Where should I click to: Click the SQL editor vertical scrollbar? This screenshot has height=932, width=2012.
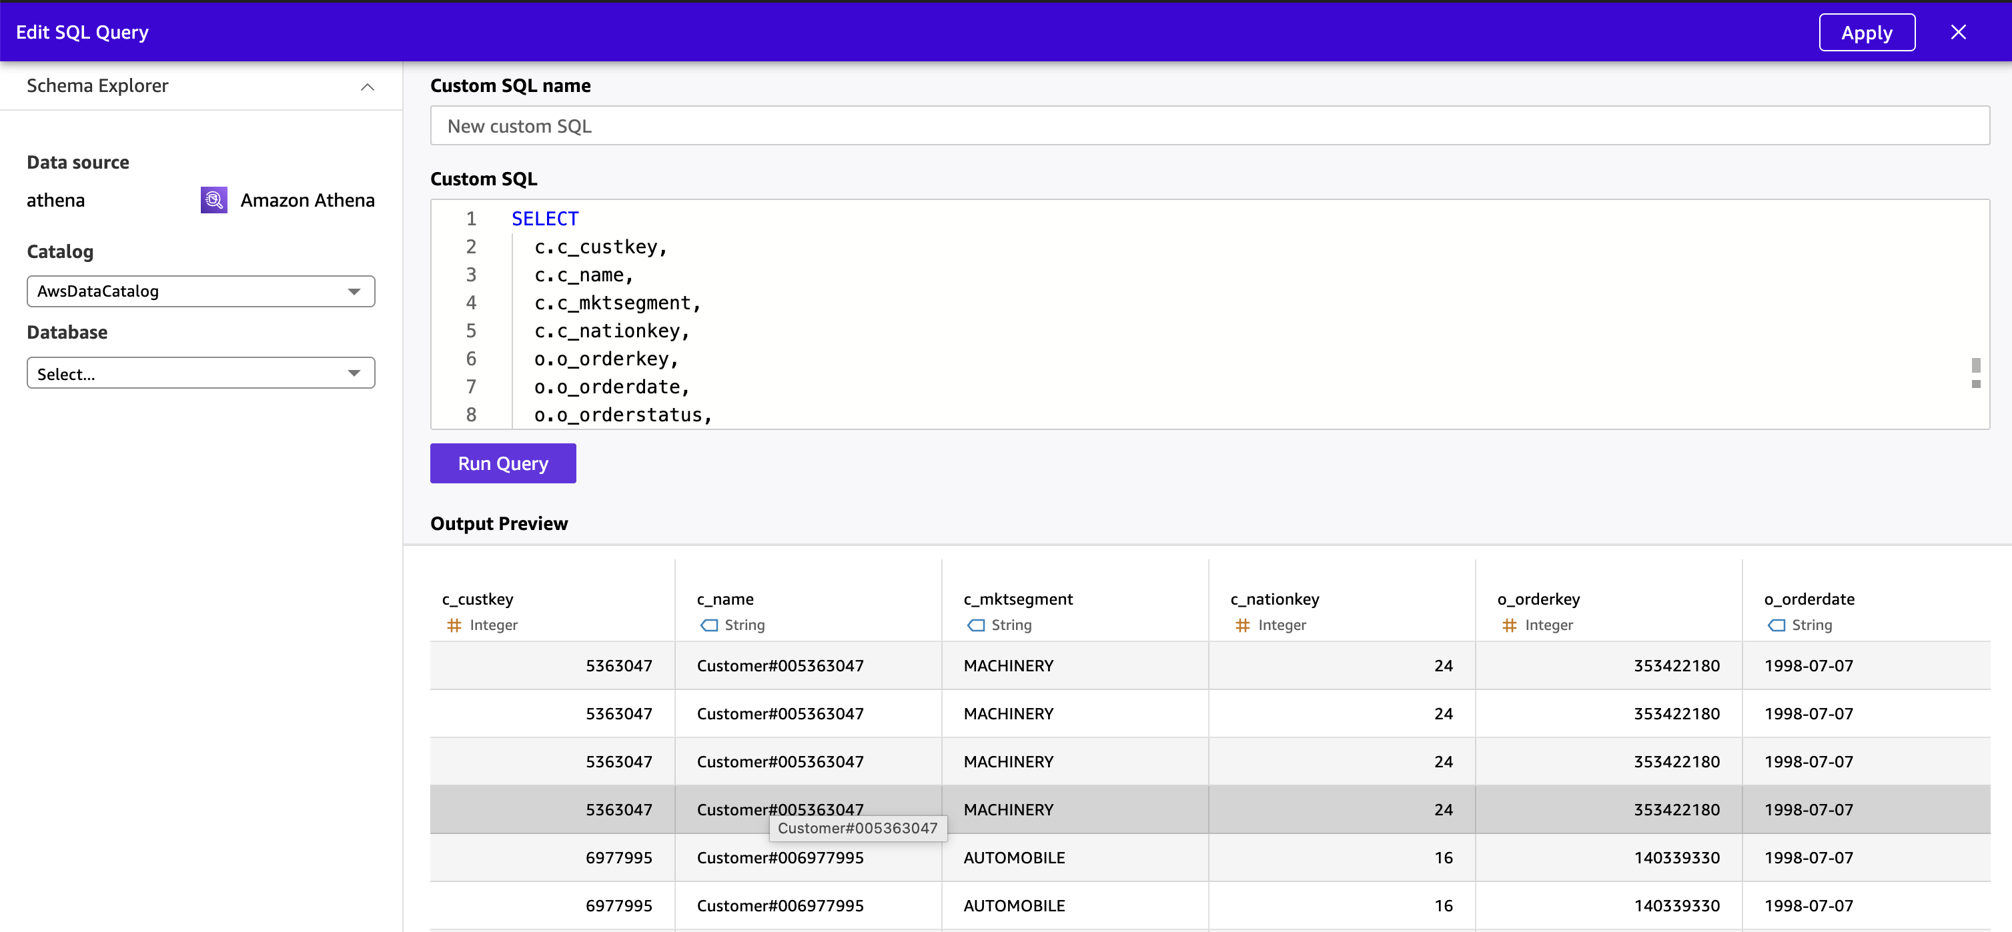[1975, 367]
